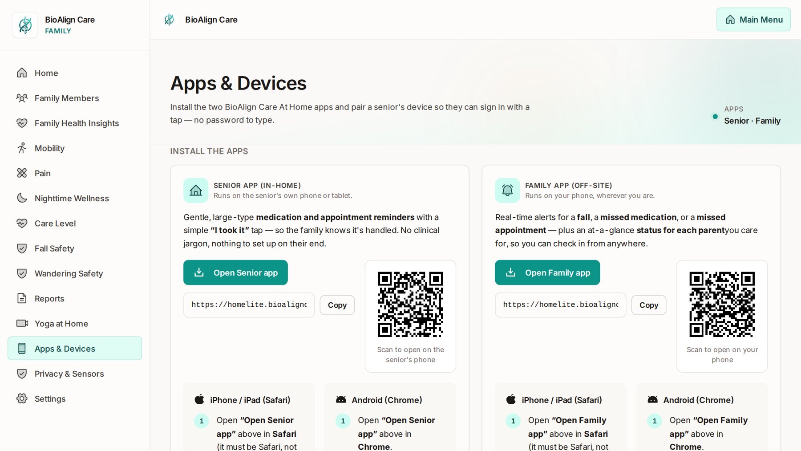The height and width of the screenshot is (451, 801).
Task: Click the Mobility walking figure icon
Action: tap(22, 148)
